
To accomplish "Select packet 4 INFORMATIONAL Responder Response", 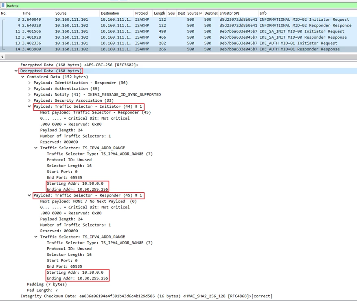I will pyautogui.click(x=178, y=26).
